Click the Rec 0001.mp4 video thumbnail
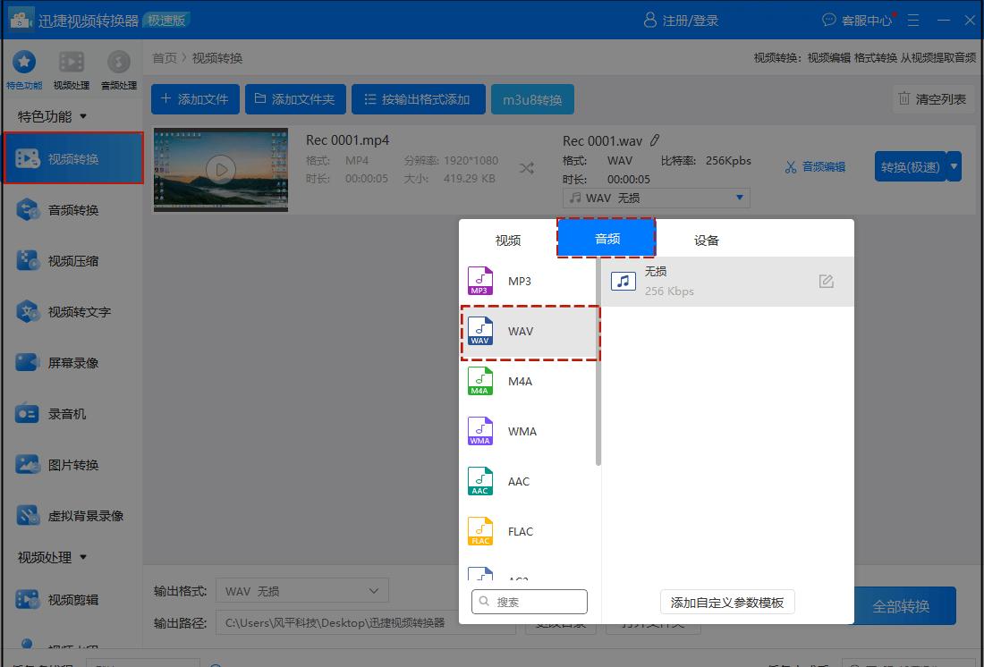984x667 pixels. (220, 170)
